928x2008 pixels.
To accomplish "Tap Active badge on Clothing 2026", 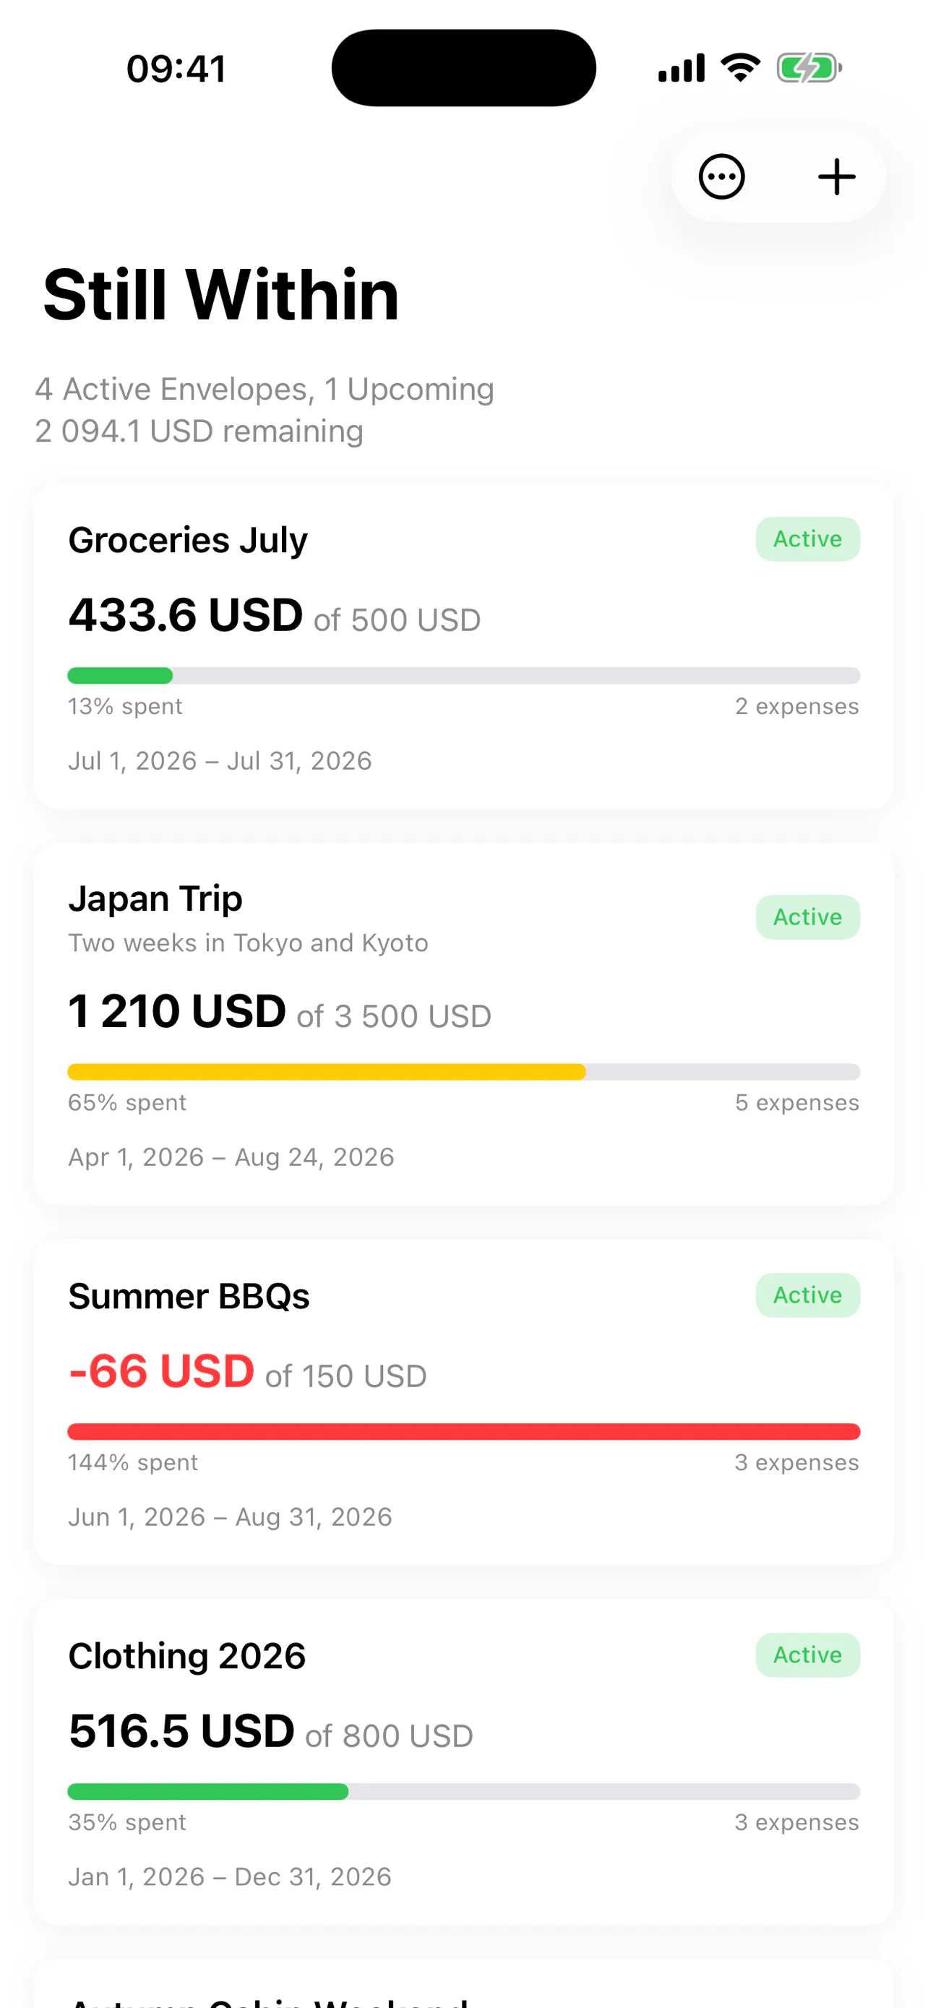I will coord(807,1655).
